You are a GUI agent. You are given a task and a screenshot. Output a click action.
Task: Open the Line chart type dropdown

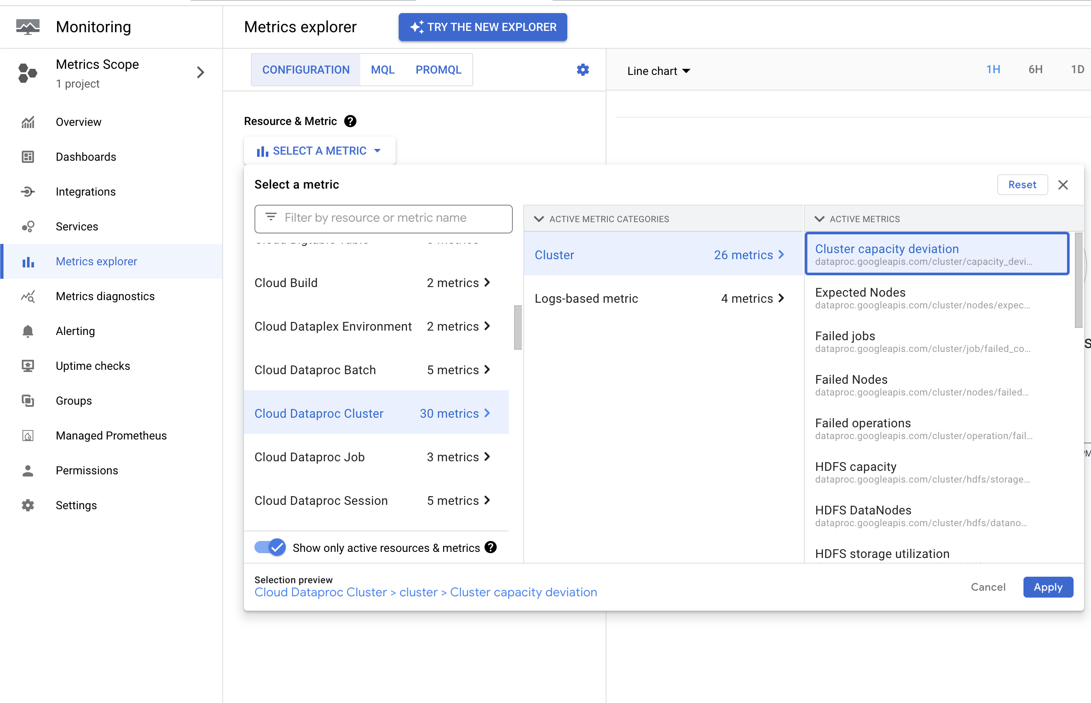click(658, 71)
